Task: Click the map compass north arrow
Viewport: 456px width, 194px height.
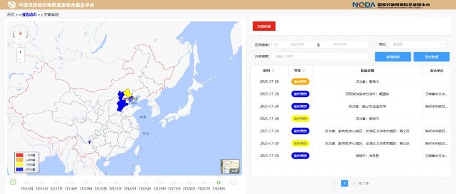Action: pos(21,33)
